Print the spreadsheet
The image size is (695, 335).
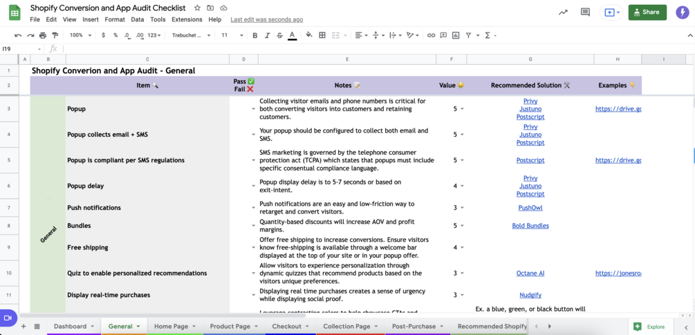(x=43, y=35)
